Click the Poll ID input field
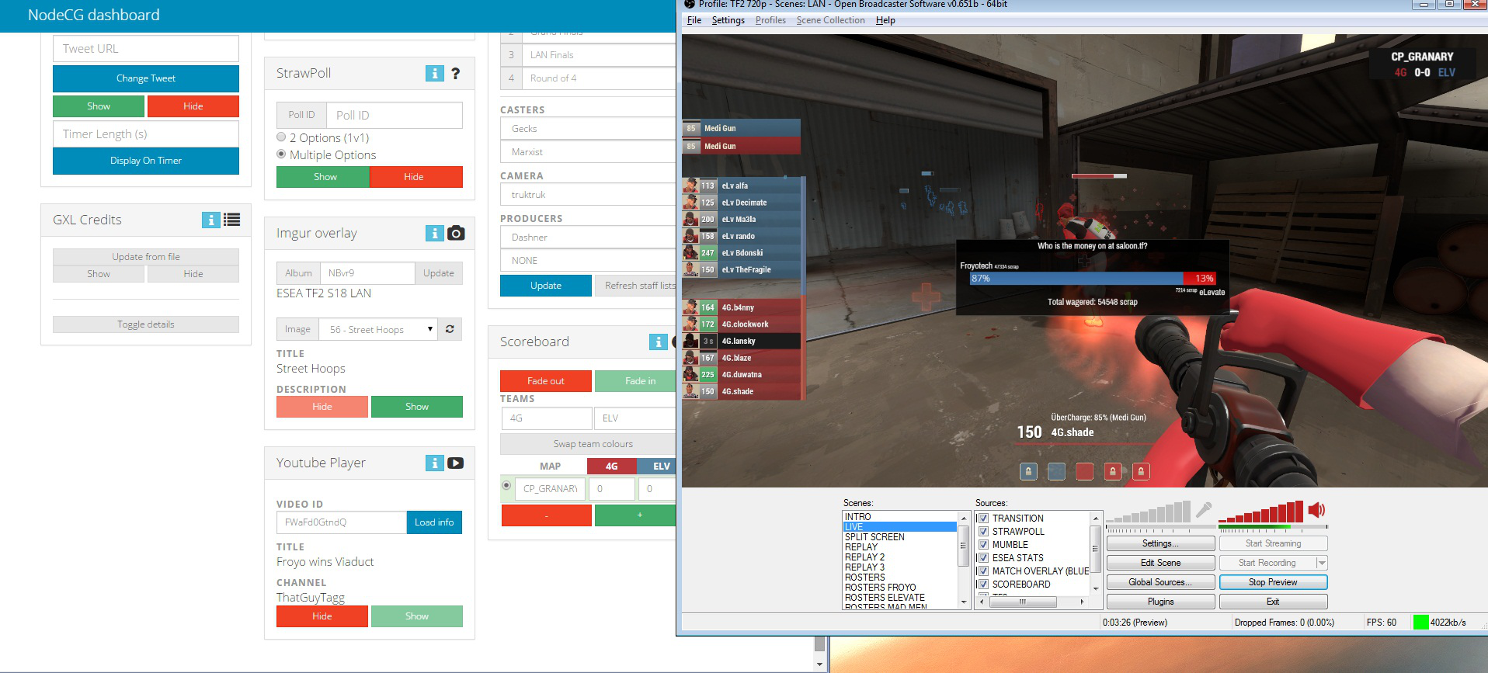 [395, 115]
